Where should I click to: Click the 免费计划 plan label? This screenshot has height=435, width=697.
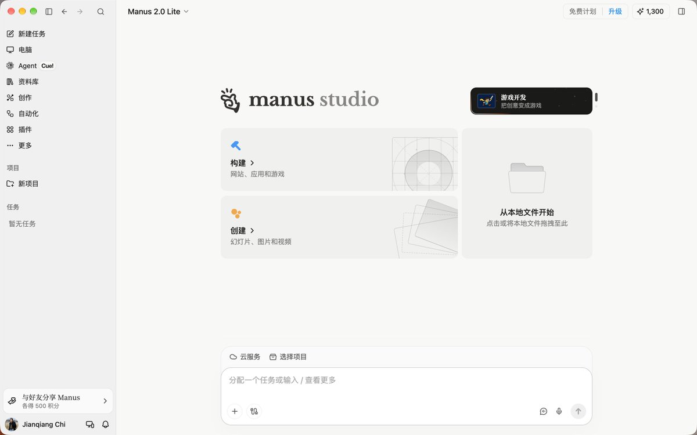(x=583, y=12)
